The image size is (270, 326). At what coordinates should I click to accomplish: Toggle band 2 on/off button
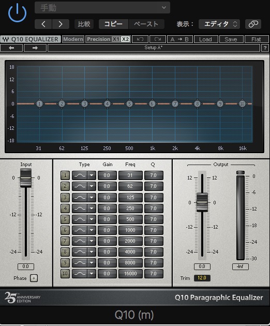click(65, 186)
